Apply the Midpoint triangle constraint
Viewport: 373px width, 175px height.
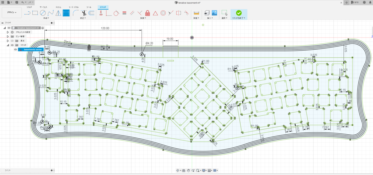tap(155, 13)
